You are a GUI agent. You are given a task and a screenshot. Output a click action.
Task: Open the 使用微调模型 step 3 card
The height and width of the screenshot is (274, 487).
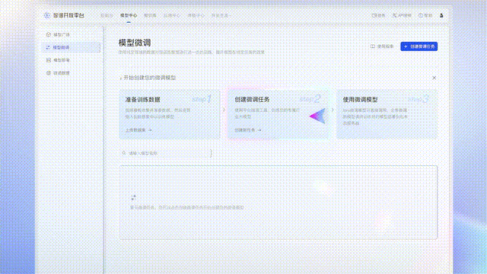(387, 114)
